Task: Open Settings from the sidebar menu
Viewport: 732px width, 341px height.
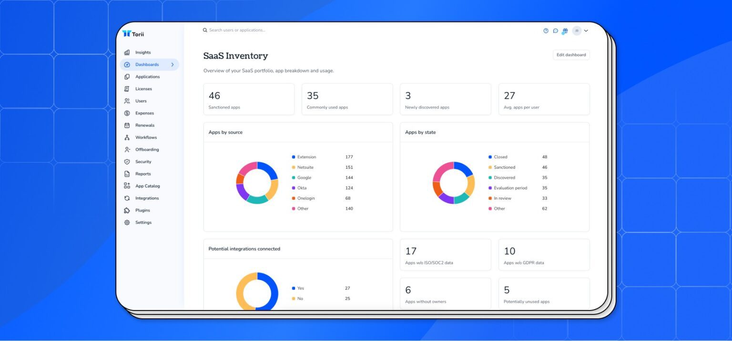Action: (143, 222)
